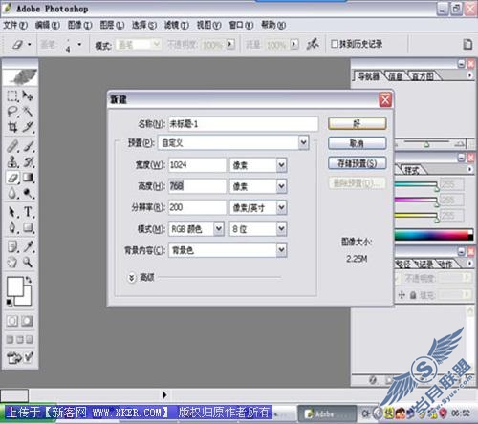Select the Blur tool
Image resolution: width=478 pixels, height=424 pixels.
pyautogui.click(x=12, y=193)
